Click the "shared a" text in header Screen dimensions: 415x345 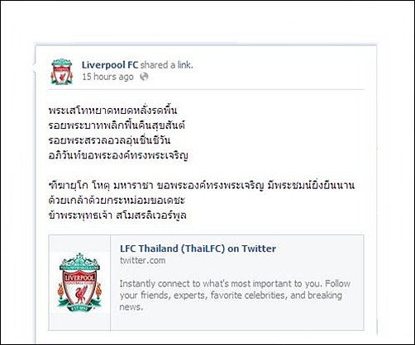pyautogui.click(x=158, y=65)
